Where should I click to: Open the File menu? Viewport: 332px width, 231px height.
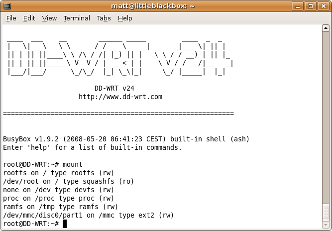click(x=11, y=18)
